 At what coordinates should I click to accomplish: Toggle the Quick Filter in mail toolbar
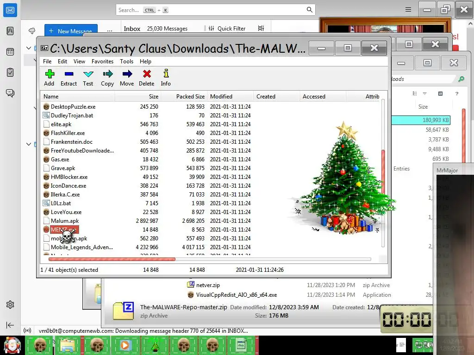click(227, 28)
